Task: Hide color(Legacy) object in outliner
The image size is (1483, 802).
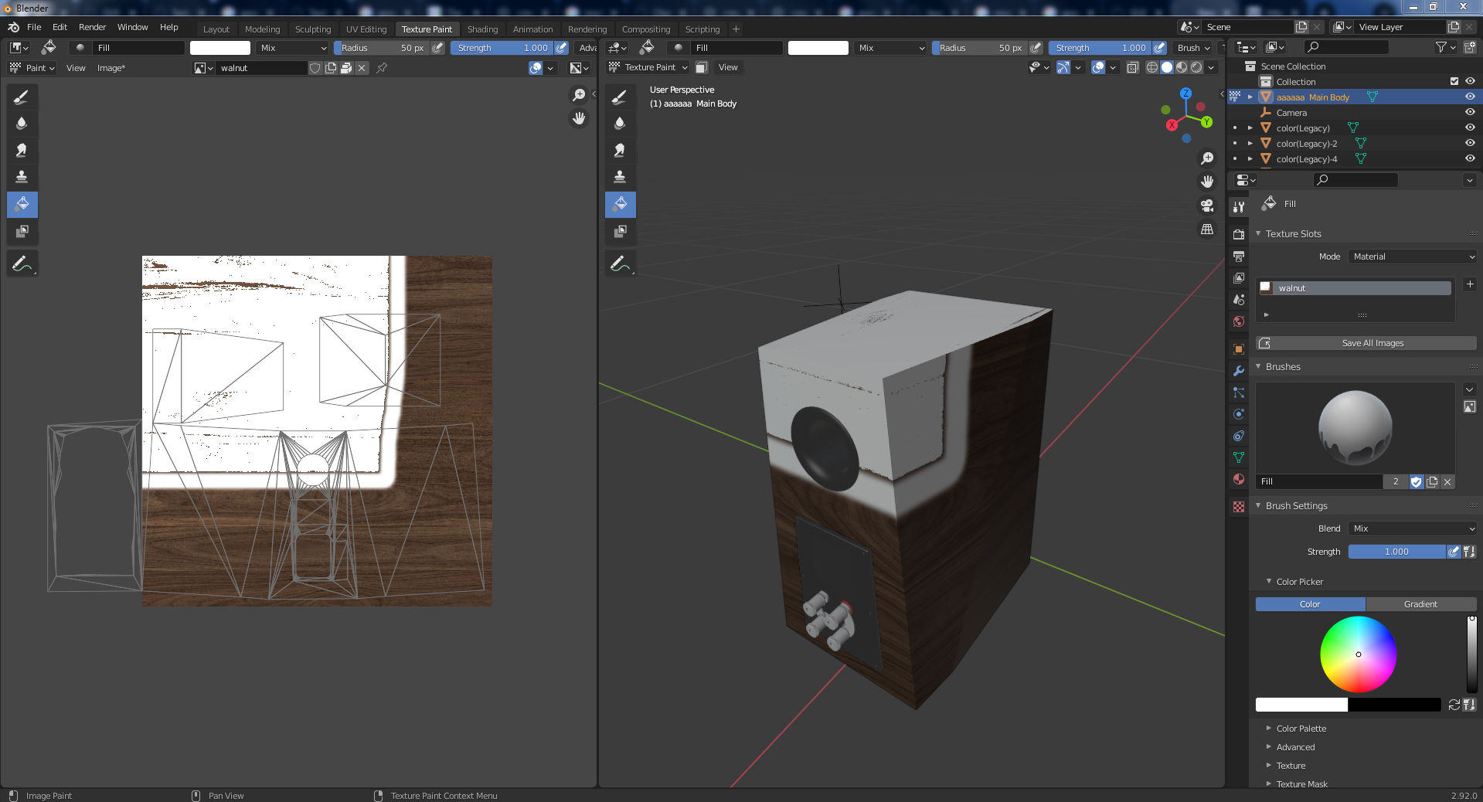Action: (x=1470, y=127)
